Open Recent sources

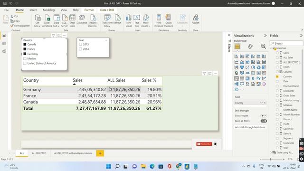click(x=93, y=20)
